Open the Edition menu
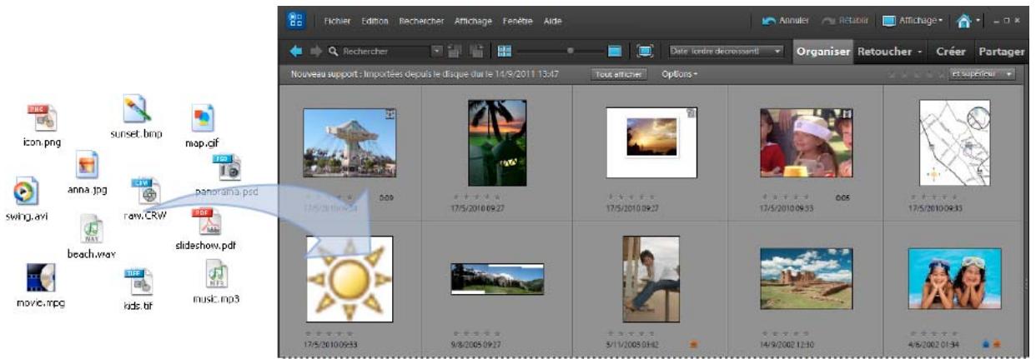Viewport: 1036px width, 359px height. (x=375, y=20)
